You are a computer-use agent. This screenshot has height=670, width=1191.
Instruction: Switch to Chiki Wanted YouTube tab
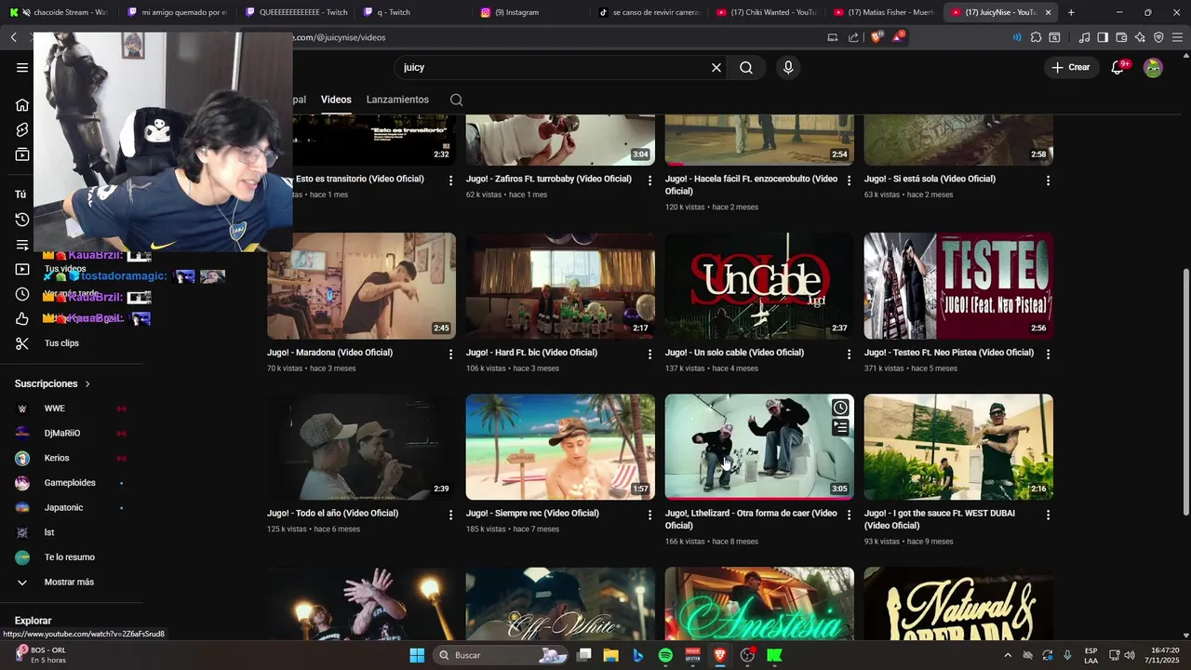pyautogui.click(x=766, y=12)
